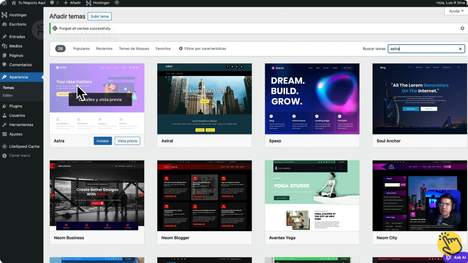The width and height of the screenshot is (468, 263).
Task: Open Hostinger in the top admin bar
Action: point(98,3)
